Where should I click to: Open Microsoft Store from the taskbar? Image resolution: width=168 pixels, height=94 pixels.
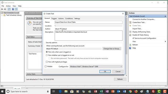72,91
